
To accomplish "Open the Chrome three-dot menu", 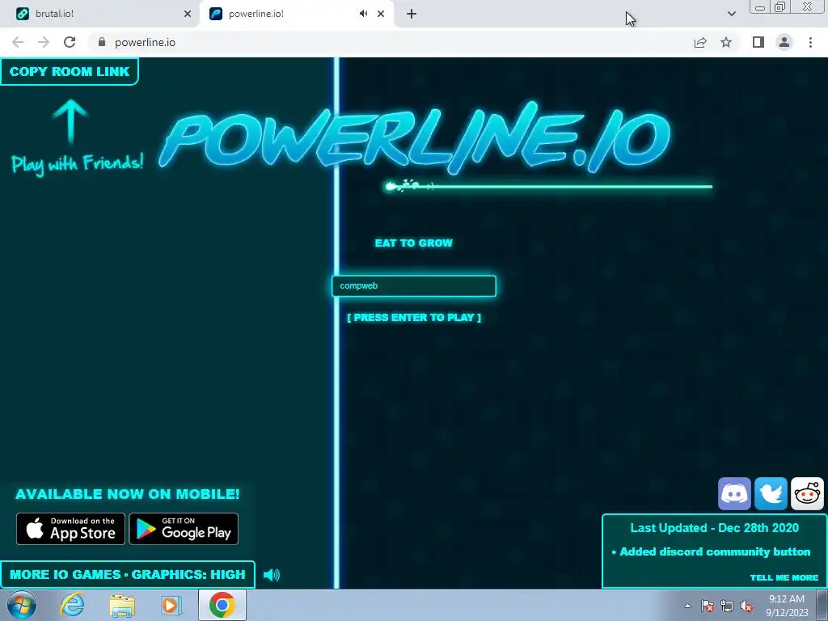I will pyautogui.click(x=810, y=42).
